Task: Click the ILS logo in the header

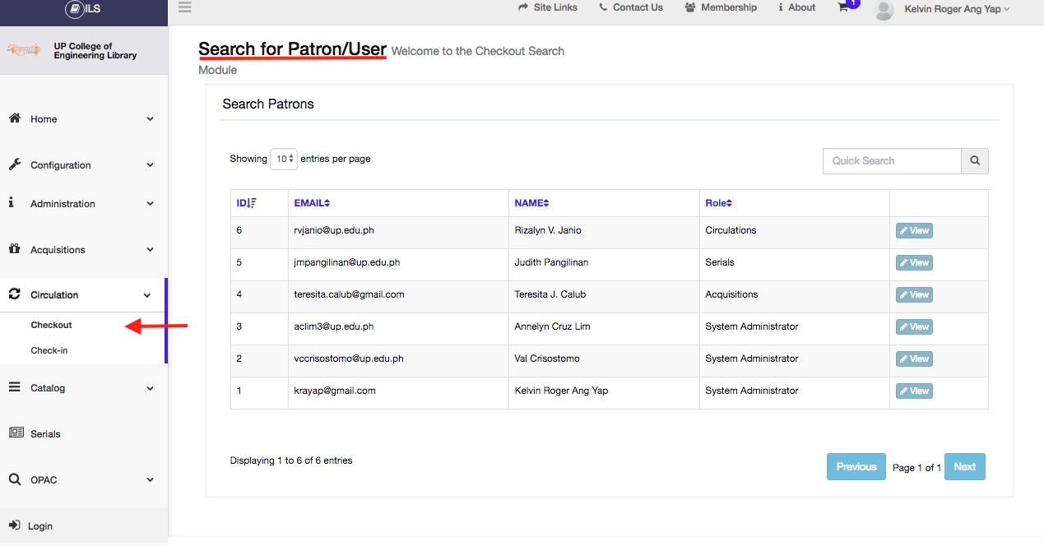Action: coord(83,9)
